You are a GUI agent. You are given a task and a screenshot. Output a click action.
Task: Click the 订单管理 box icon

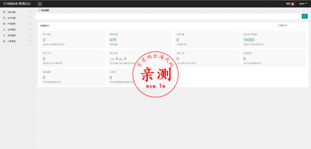[4, 41]
